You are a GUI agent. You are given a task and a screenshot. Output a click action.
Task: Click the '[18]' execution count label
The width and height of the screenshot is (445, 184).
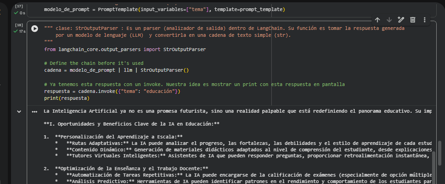coord(19,25)
